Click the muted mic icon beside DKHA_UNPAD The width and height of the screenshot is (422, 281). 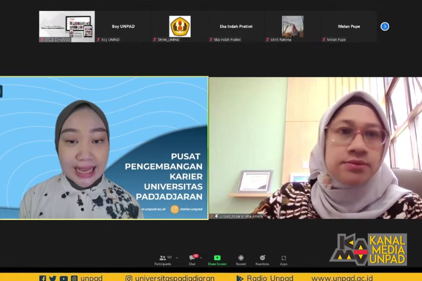tap(155, 40)
